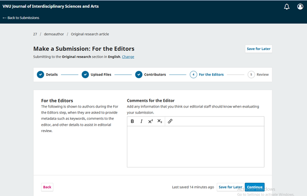Click the bottom Save for Later button
The width and height of the screenshot is (307, 196).
pyautogui.click(x=230, y=187)
